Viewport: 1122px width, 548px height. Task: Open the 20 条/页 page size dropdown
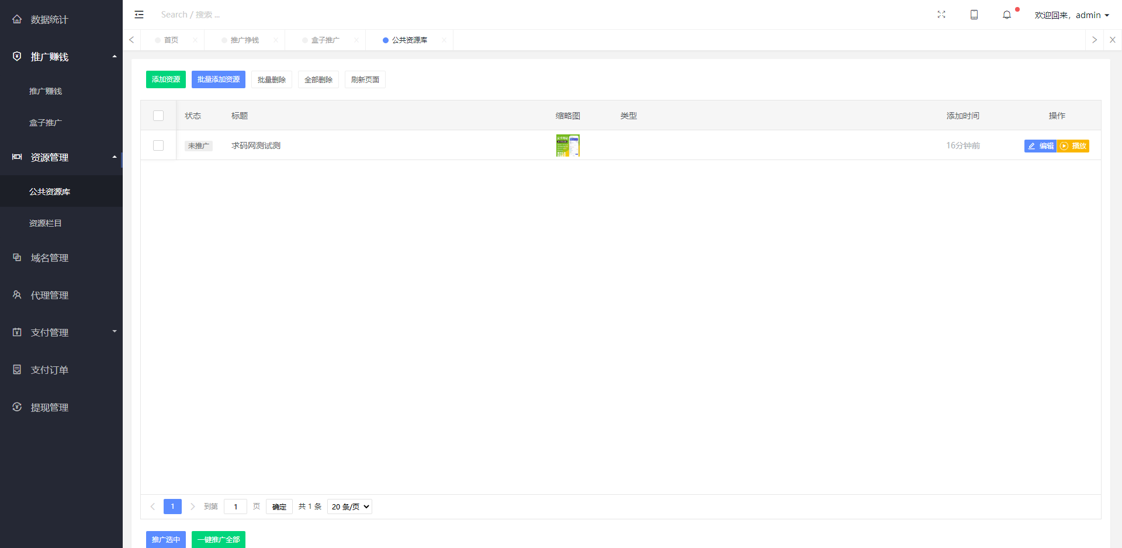coord(349,507)
